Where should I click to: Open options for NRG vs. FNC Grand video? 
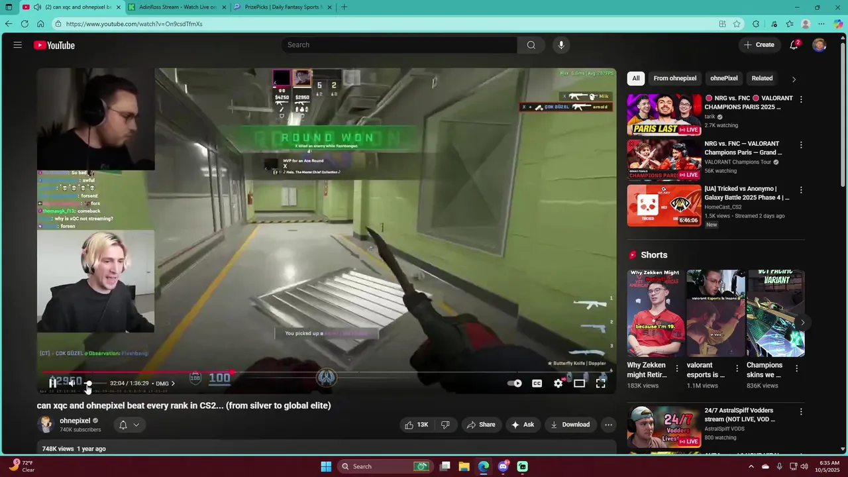801,144
